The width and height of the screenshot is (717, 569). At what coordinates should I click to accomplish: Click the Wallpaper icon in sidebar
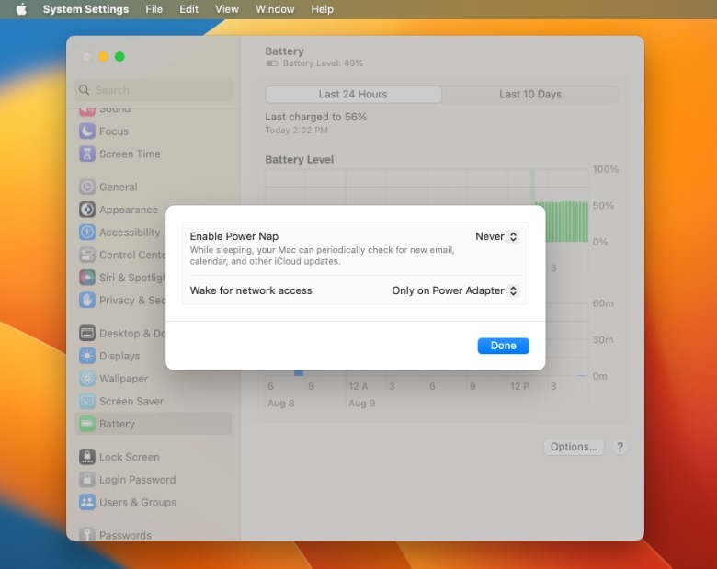click(x=86, y=379)
